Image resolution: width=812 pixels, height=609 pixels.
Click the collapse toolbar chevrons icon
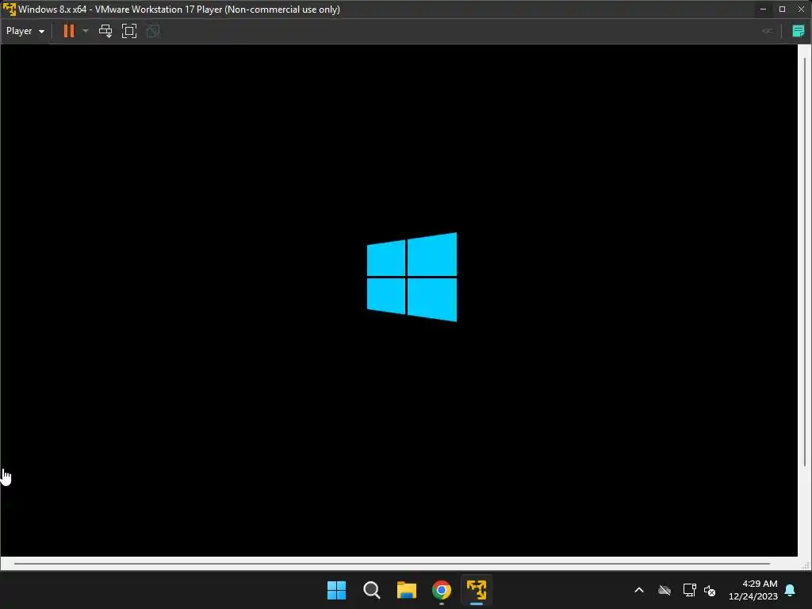(767, 31)
